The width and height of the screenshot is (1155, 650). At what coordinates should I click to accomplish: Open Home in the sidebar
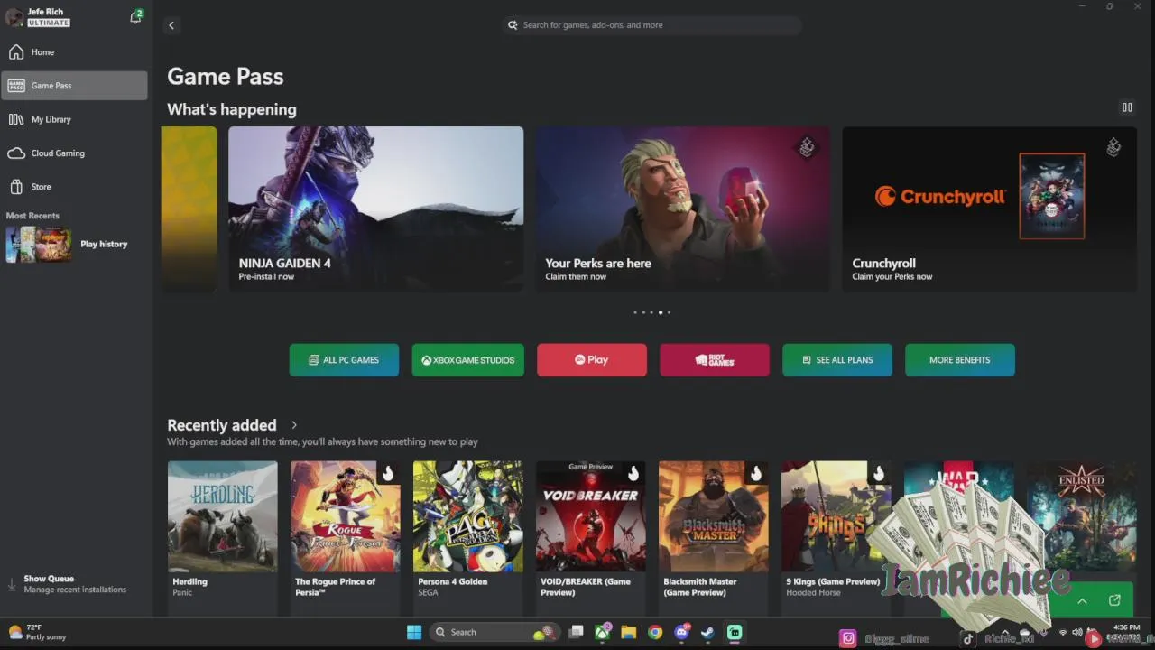point(74,52)
